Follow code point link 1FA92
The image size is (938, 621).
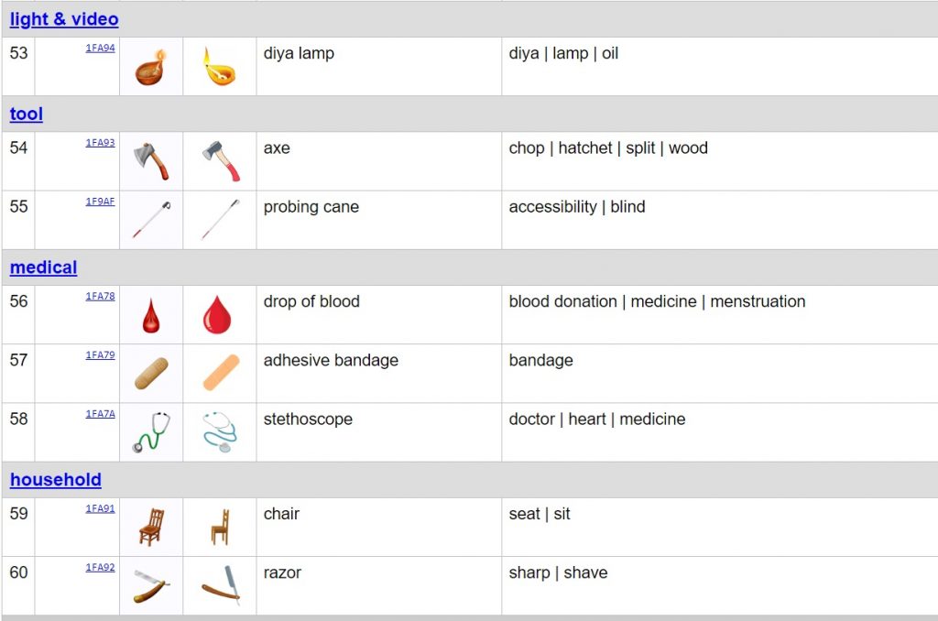pyautogui.click(x=100, y=567)
